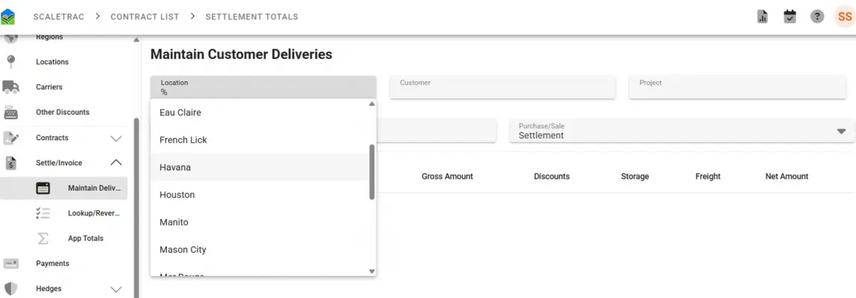
Task: Open the SS user avatar
Action: click(845, 17)
